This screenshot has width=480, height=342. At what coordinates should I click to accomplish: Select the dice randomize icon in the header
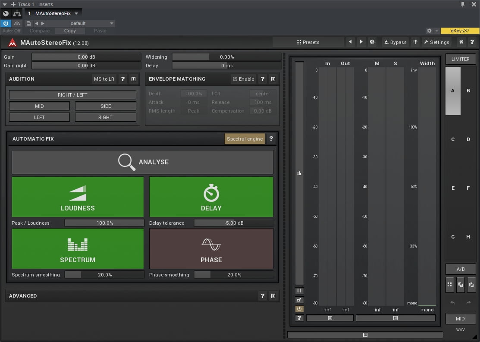tap(372, 42)
